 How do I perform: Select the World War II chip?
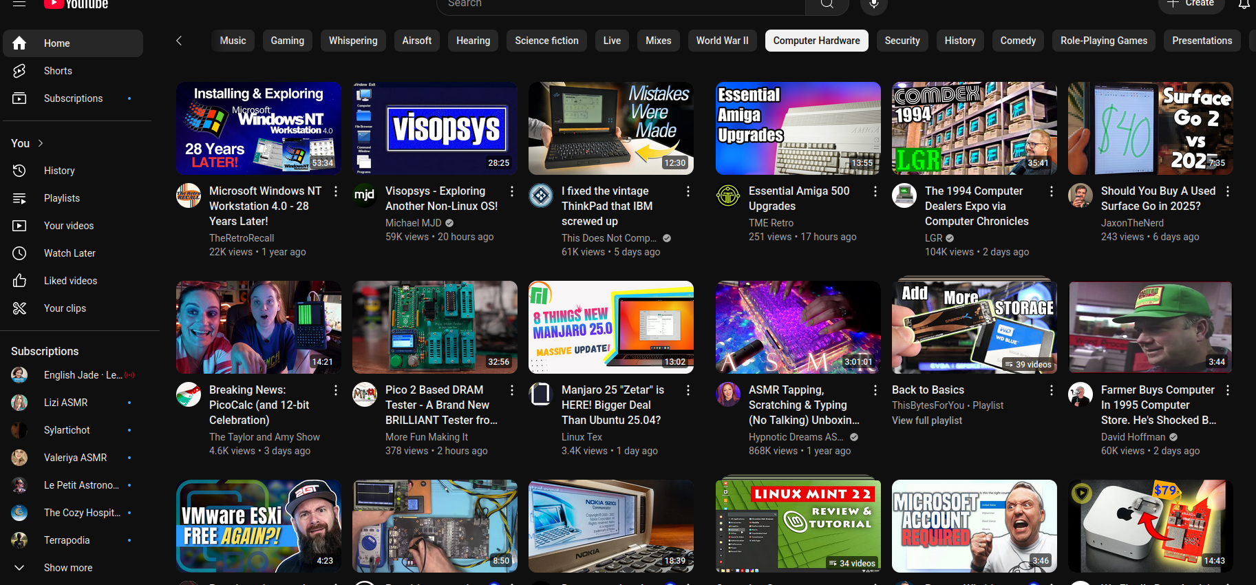[723, 41]
